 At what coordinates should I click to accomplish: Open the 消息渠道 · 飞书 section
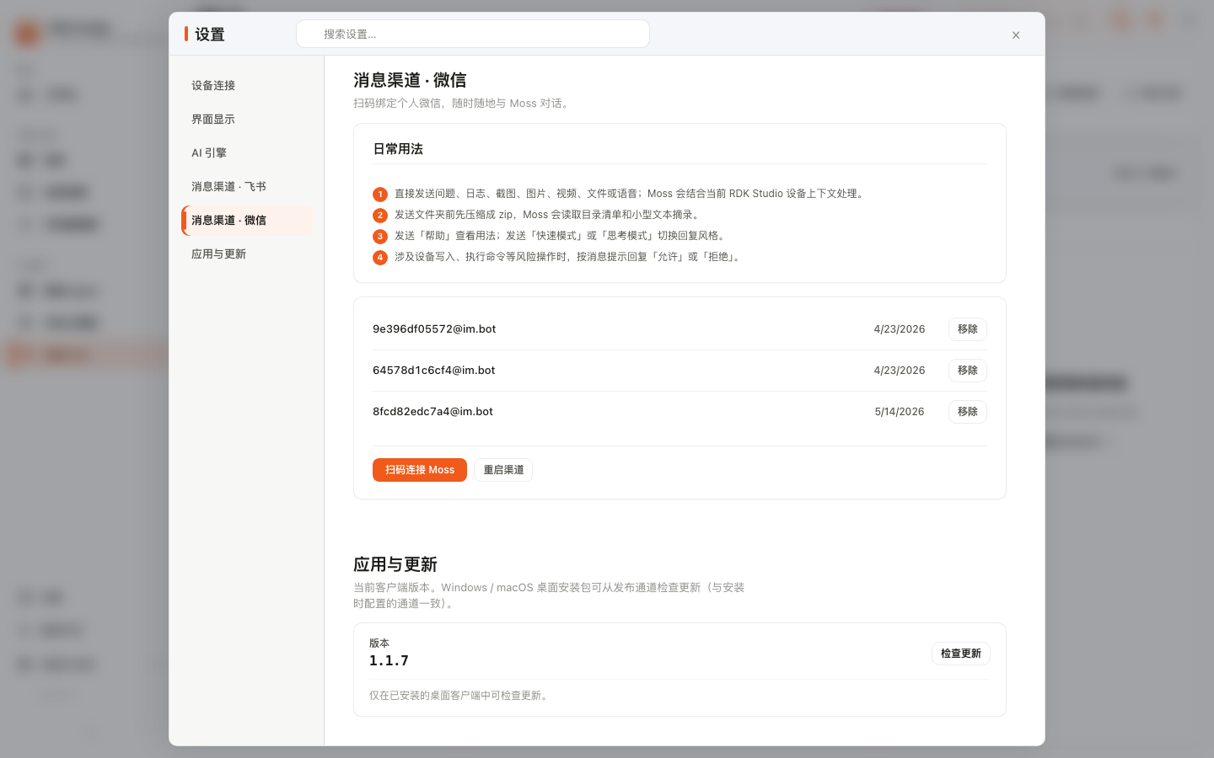click(247, 187)
